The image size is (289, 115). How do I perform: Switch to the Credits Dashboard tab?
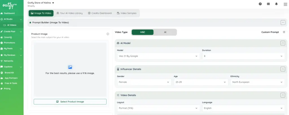click(x=100, y=13)
